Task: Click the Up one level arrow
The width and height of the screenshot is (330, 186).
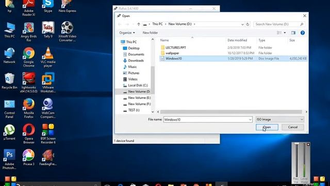Action: (139, 24)
